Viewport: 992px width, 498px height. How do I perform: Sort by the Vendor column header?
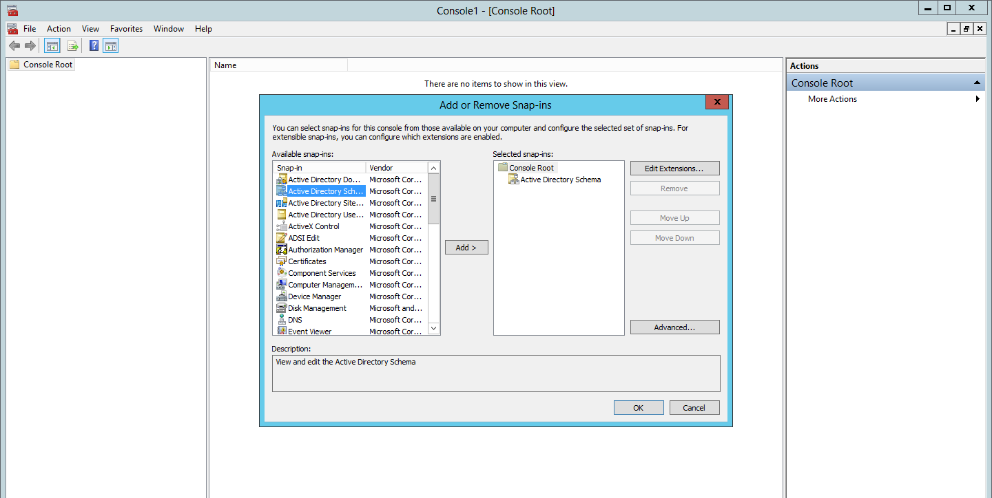coord(397,168)
